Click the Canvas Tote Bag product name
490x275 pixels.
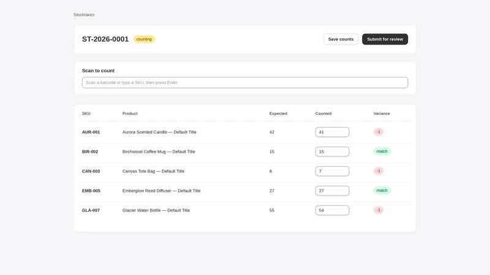point(154,171)
